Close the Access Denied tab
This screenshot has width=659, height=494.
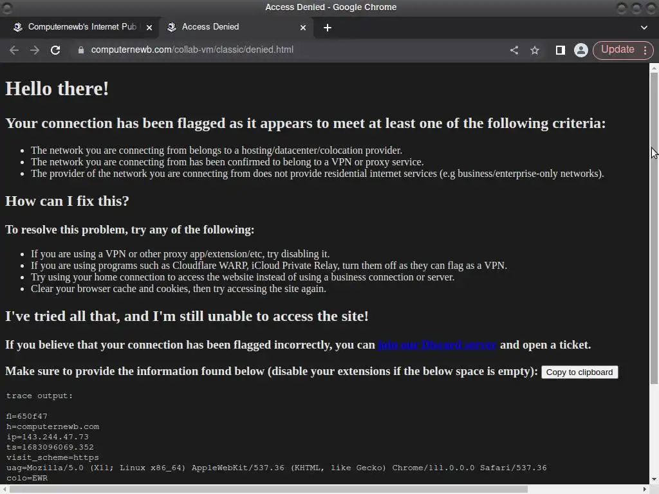[x=303, y=28]
